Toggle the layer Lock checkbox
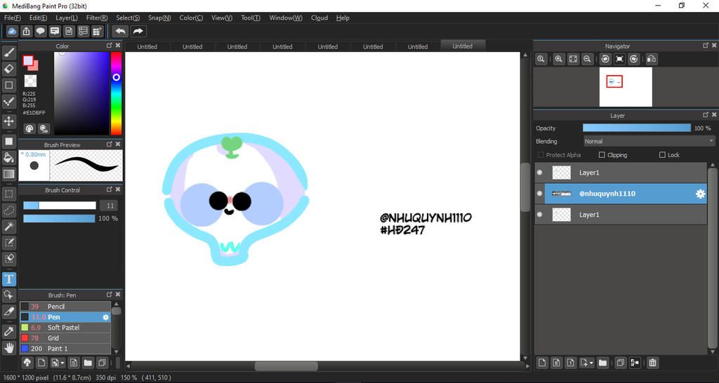Image resolution: width=719 pixels, height=383 pixels. (662, 155)
